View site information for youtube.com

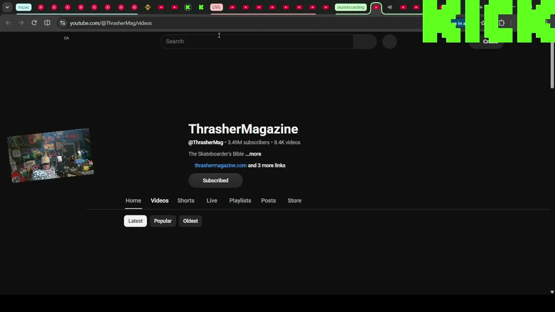coord(62,23)
